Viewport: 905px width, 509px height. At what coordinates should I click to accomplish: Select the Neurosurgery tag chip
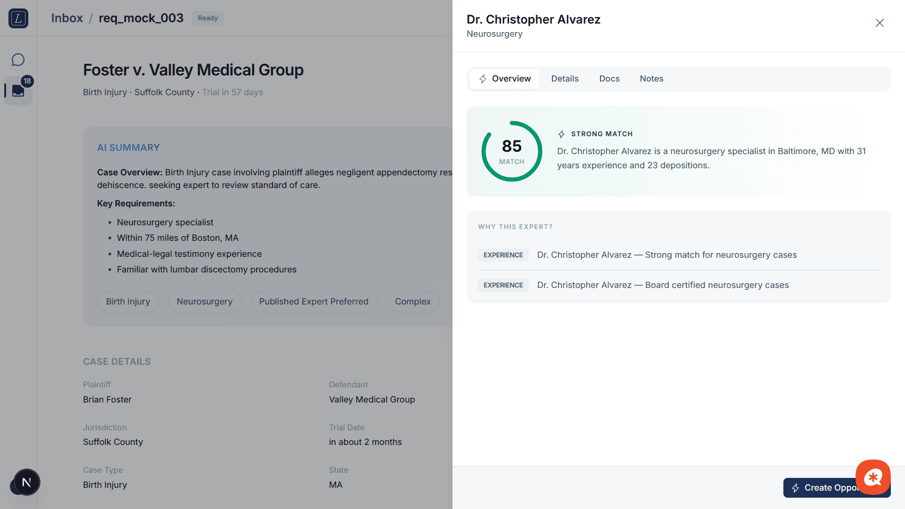(205, 302)
